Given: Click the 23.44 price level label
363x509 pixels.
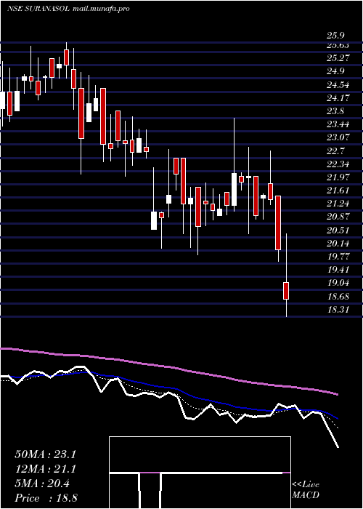Looking at the screenshot, I should point(338,124).
